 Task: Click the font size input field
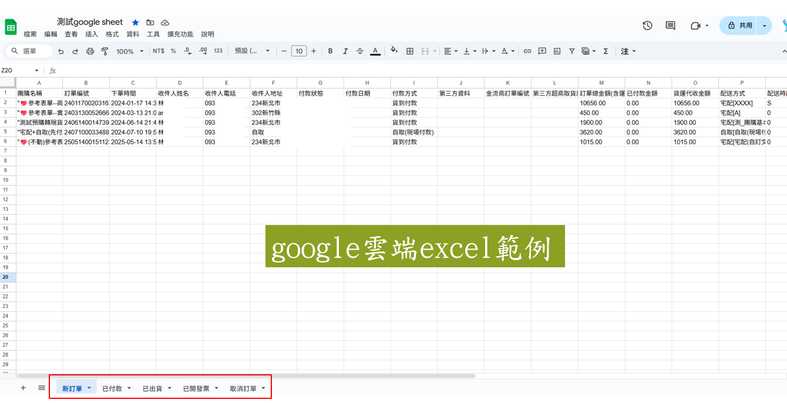(299, 51)
